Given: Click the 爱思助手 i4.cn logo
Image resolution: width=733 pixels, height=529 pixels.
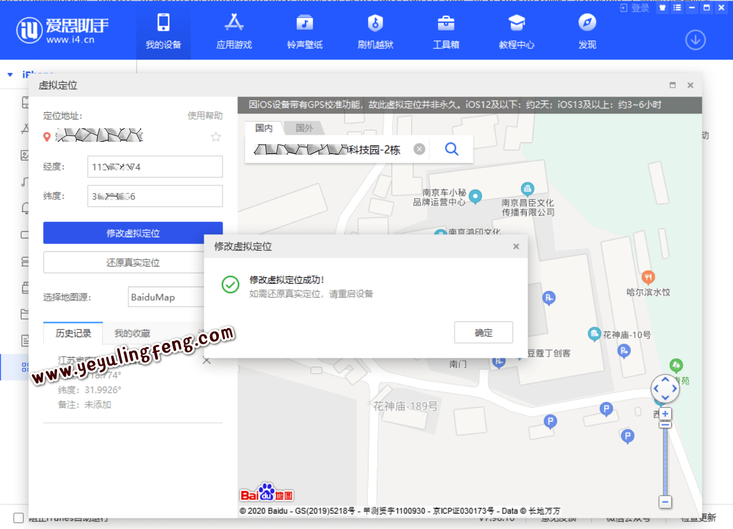Looking at the screenshot, I should tap(62, 31).
